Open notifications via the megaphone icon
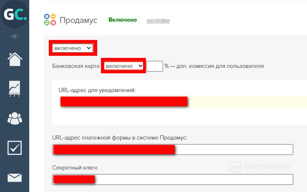Viewport: 307px width, 192px height. coord(14,36)
